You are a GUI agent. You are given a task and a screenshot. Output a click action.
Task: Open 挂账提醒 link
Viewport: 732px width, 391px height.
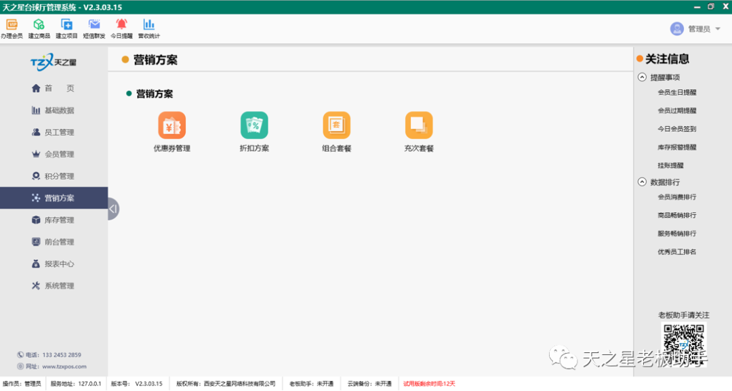coord(670,165)
